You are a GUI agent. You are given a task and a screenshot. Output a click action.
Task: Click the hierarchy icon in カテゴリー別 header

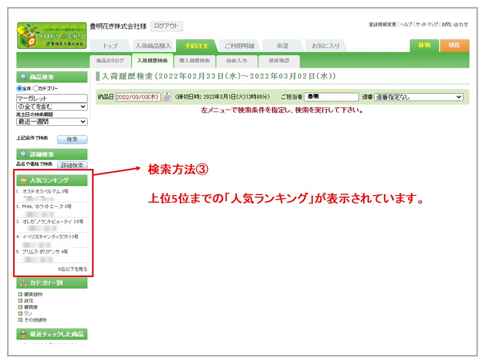tap(23, 283)
